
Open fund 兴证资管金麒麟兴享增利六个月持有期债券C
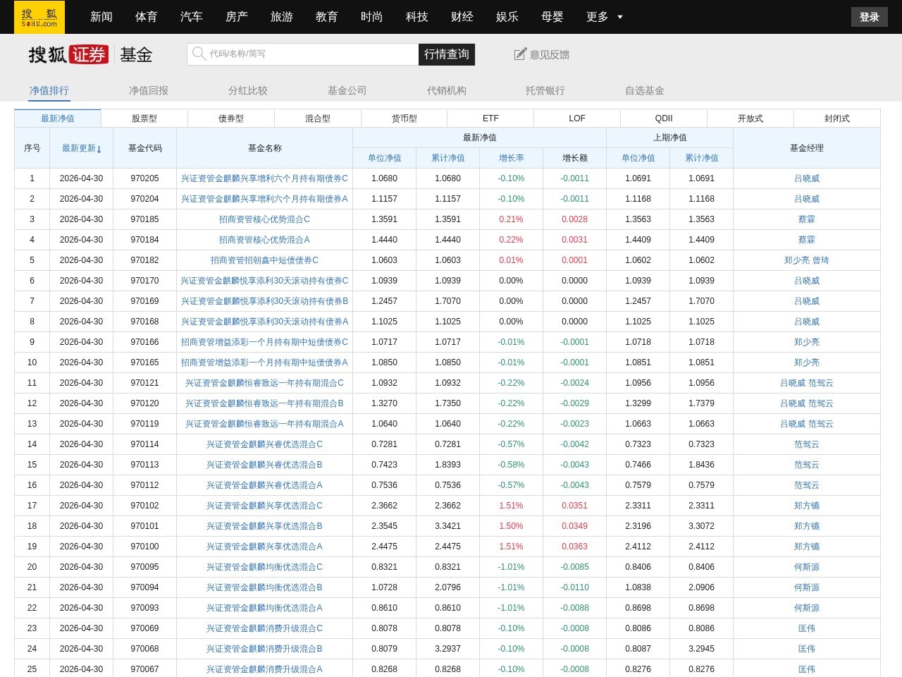pyautogui.click(x=265, y=178)
